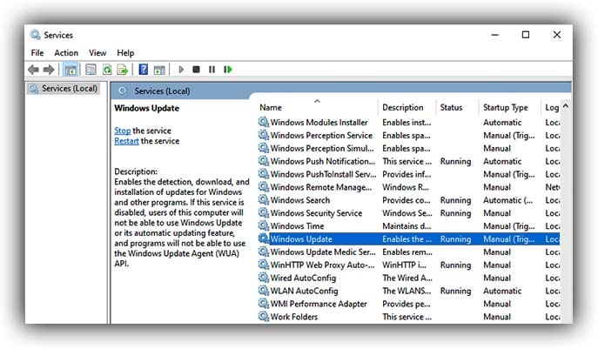Select the WinHTTP Web Proxy Auto-... row name
The image size is (598, 349).
pos(322,265)
